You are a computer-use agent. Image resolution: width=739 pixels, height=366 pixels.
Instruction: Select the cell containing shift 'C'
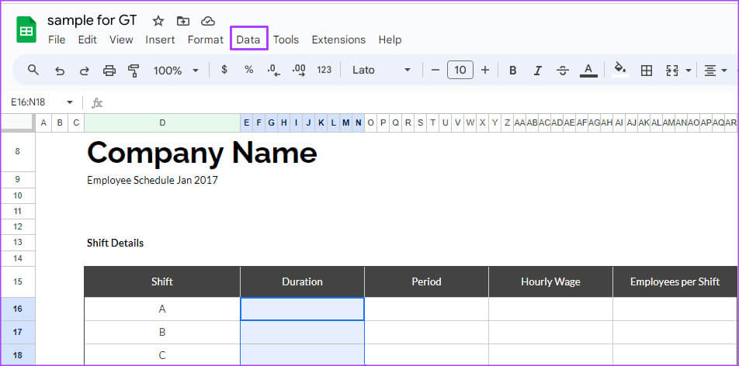[x=162, y=354]
